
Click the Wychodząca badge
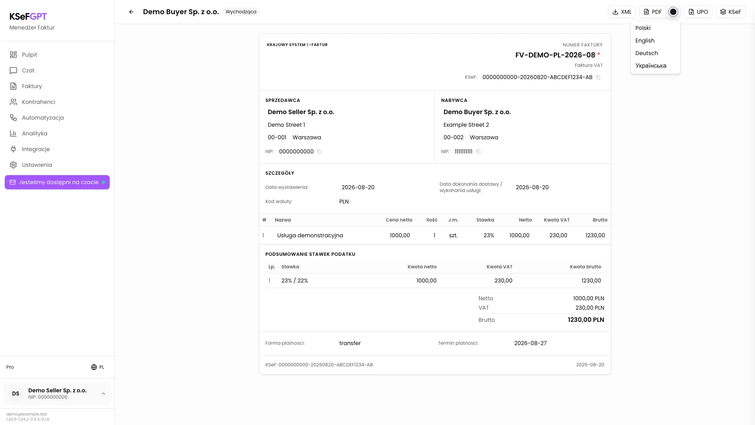[x=241, y=12]
